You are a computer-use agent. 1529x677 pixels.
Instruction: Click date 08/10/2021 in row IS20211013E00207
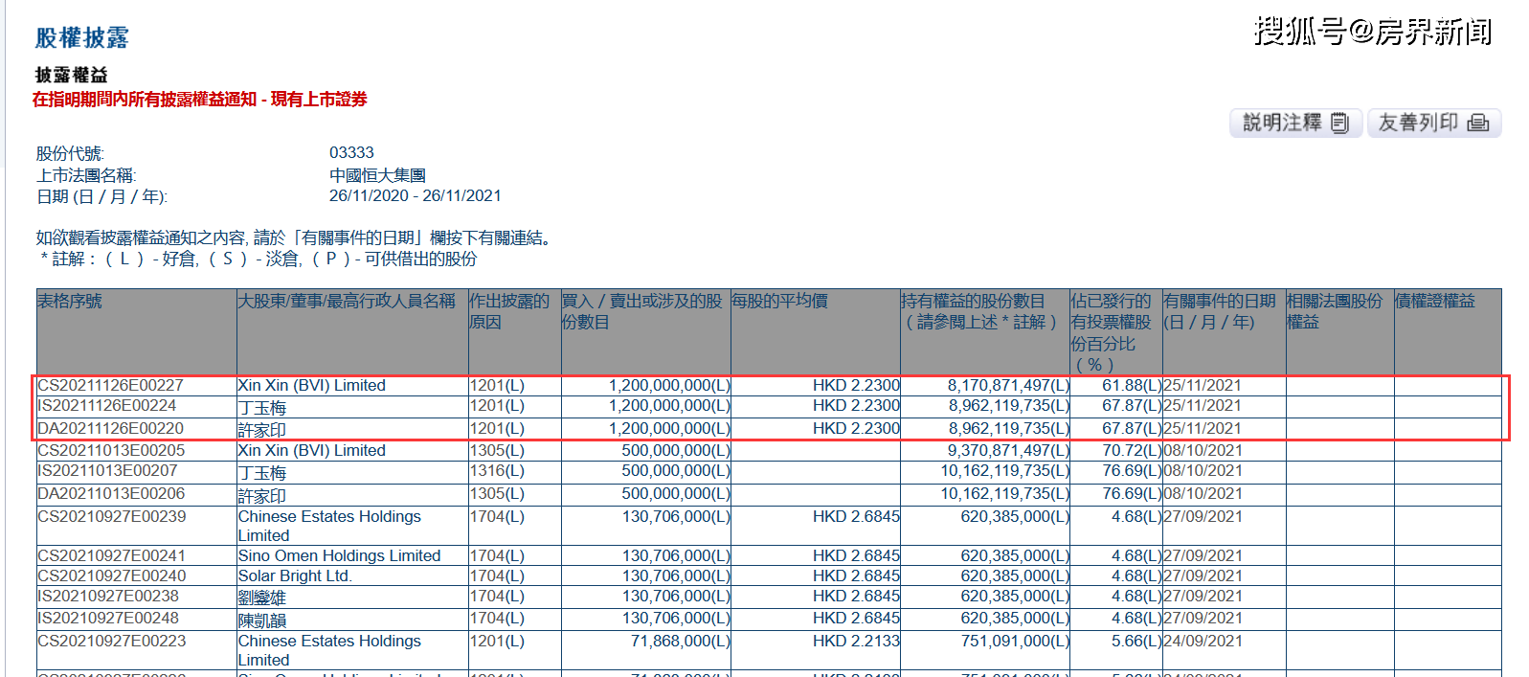(x=1203, y=471)
